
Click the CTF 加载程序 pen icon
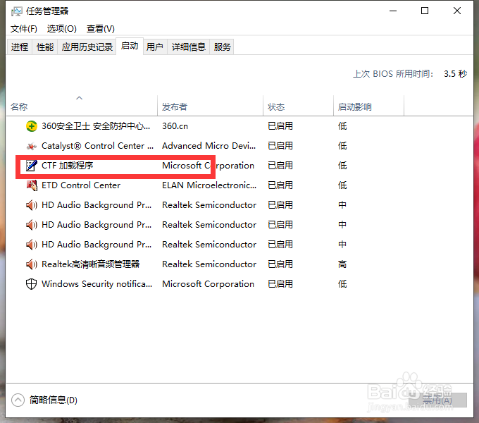point(32,166)
